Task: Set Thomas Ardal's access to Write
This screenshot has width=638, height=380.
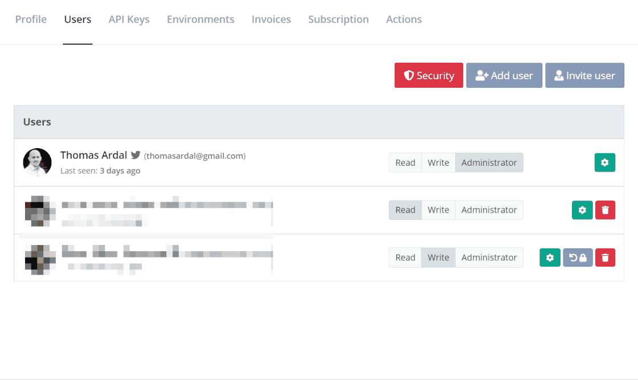Action: (x=438, y=163)
